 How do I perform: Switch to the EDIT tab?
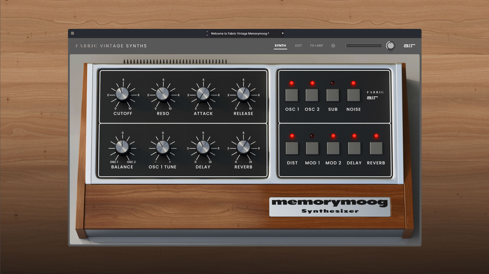[298, 46]
